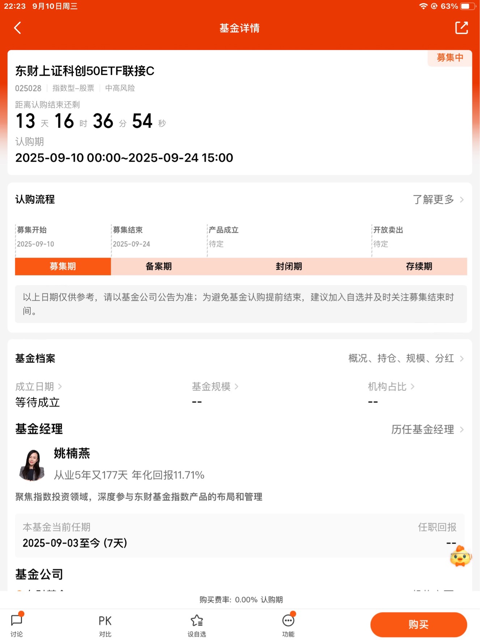Open the 功能 functions menu icon
Screen dimensions: 480x640
(288, 625)
